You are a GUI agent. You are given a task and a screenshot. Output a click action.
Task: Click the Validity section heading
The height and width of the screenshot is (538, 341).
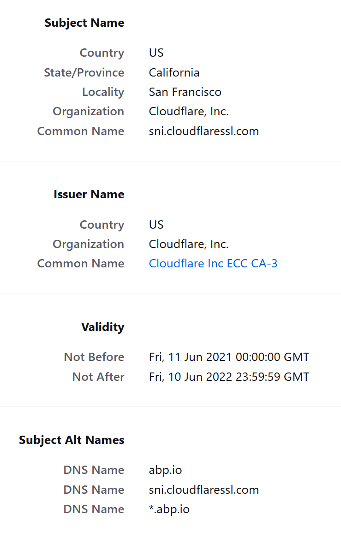(x=102, y=327)
